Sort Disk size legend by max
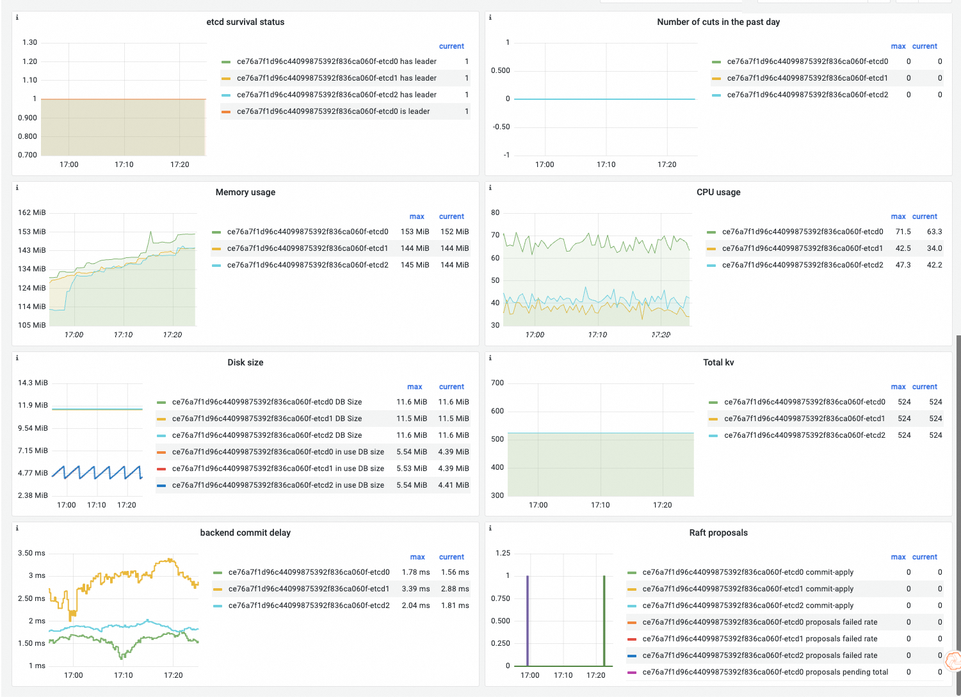The height and width of the screenshot is (697, 961). [x=415, y=387]
